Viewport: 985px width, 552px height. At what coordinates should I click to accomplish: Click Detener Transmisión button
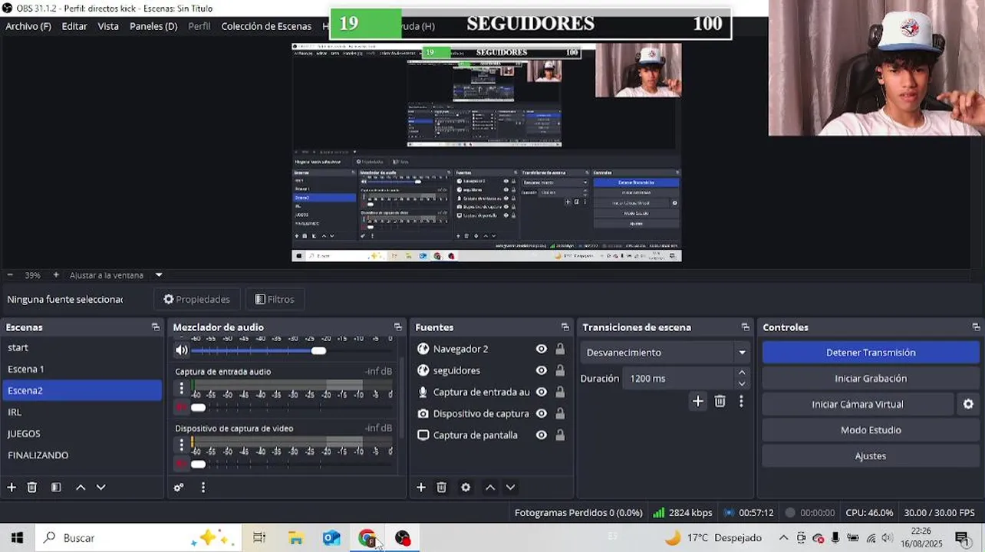point(871,353)
